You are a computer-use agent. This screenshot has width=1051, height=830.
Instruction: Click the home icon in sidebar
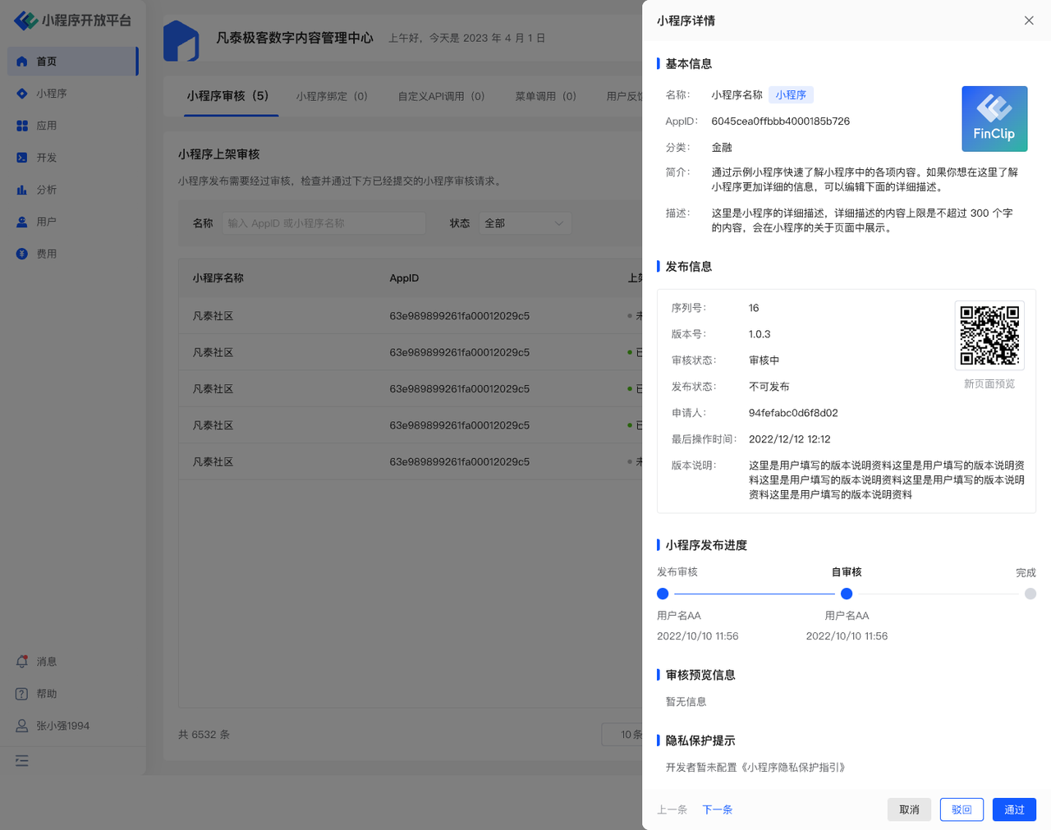tap(22, 62)
